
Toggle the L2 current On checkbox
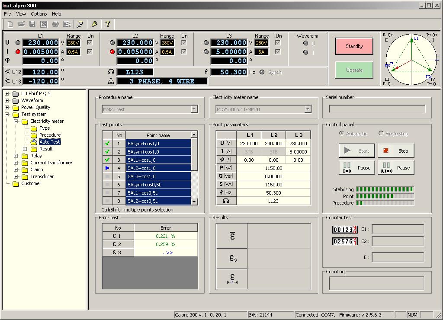(184, 52)
